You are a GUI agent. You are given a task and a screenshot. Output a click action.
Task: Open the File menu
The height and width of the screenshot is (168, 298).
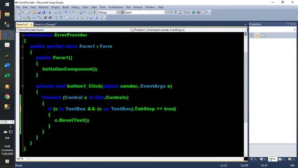click(x=18, y=7)
